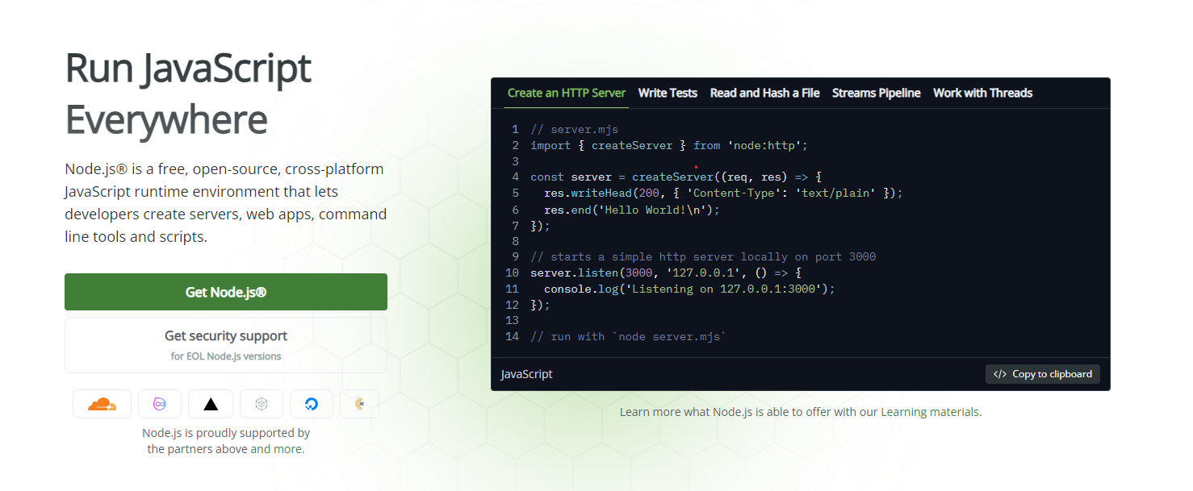Image resolution: width=1193 pixels, height=491 pixels.
Task: Open the pink-purple swirl partner logo
Action: point(160,404)
